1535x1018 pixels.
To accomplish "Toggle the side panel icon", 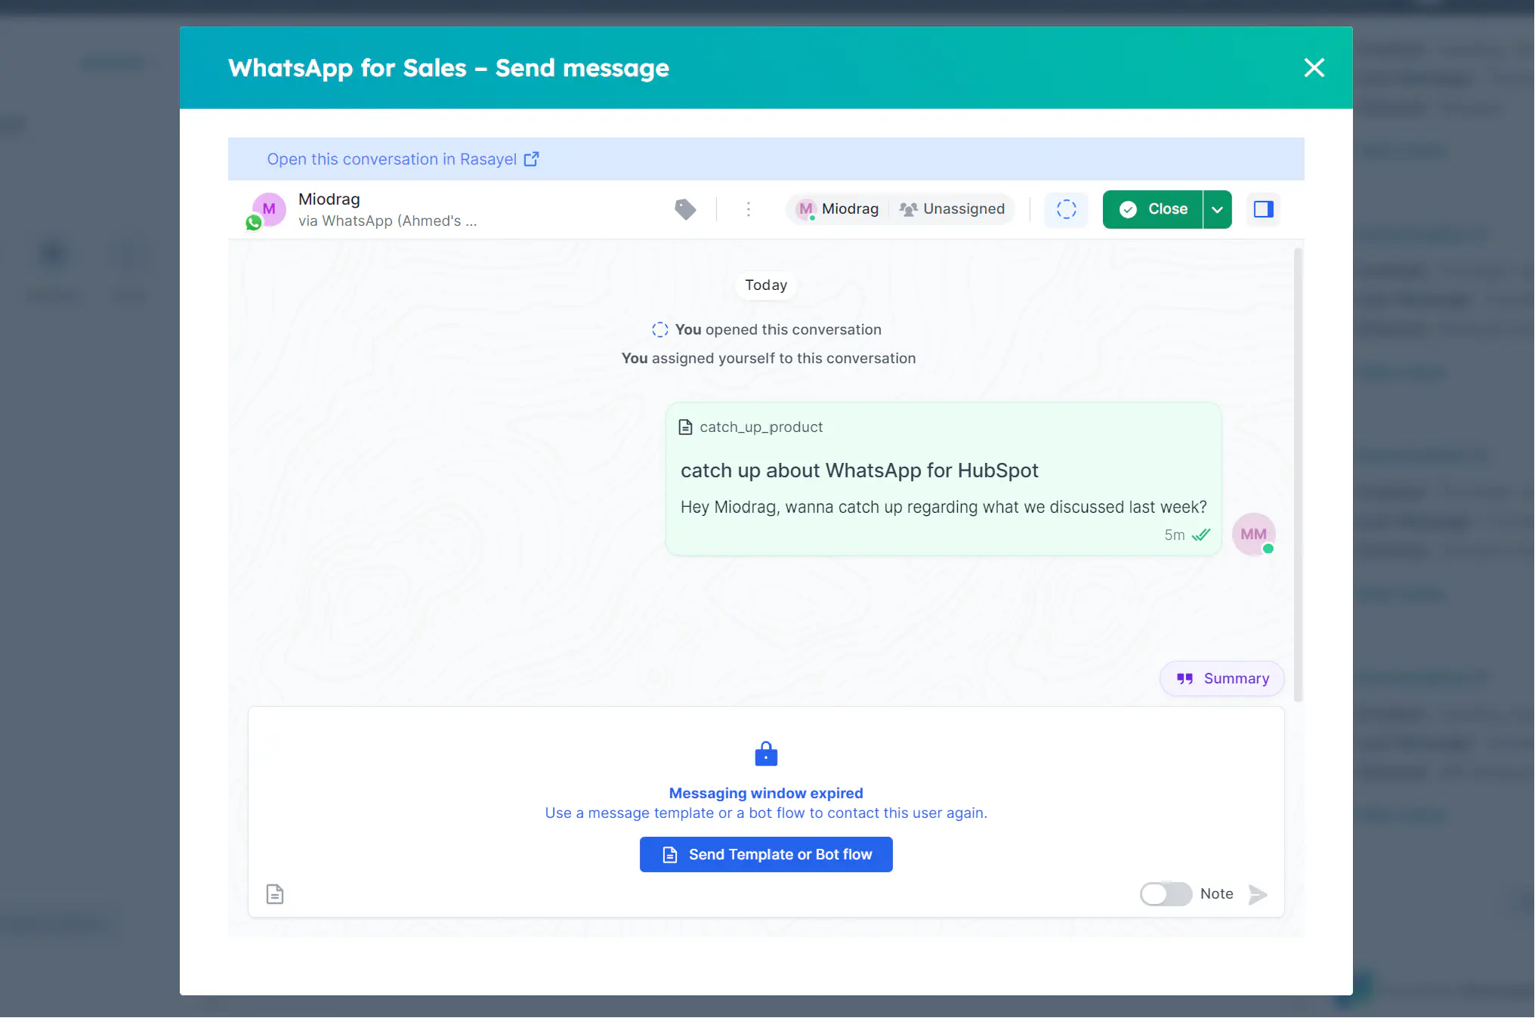I will [x=1263, y=209].
